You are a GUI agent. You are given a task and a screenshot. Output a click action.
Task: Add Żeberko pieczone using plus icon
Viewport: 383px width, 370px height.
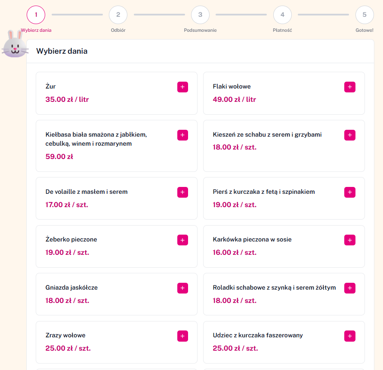(x=182, y=240)
